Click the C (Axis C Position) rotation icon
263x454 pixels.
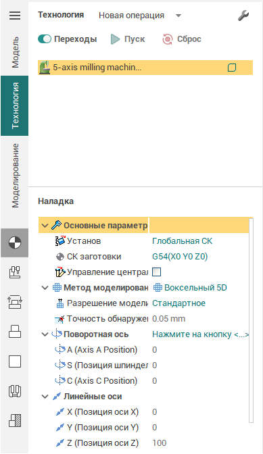pyautogui.click(x=60, y=381)
